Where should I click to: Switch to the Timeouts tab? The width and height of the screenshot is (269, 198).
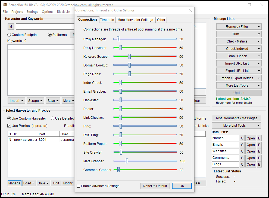(107, 20)
